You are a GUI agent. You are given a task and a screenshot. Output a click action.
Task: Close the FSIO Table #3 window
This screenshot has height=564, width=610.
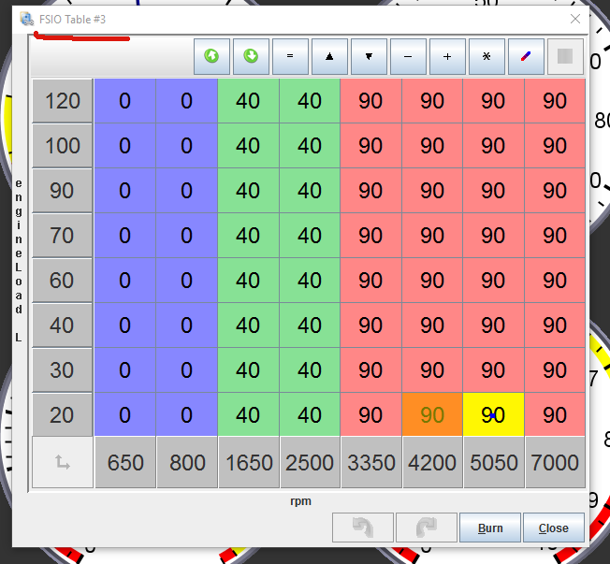(575, 19)
